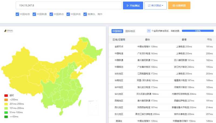The width and height of the screenshot is (216, 123).
Task: Click the 华中地区 row label
Action: (119, 87)
